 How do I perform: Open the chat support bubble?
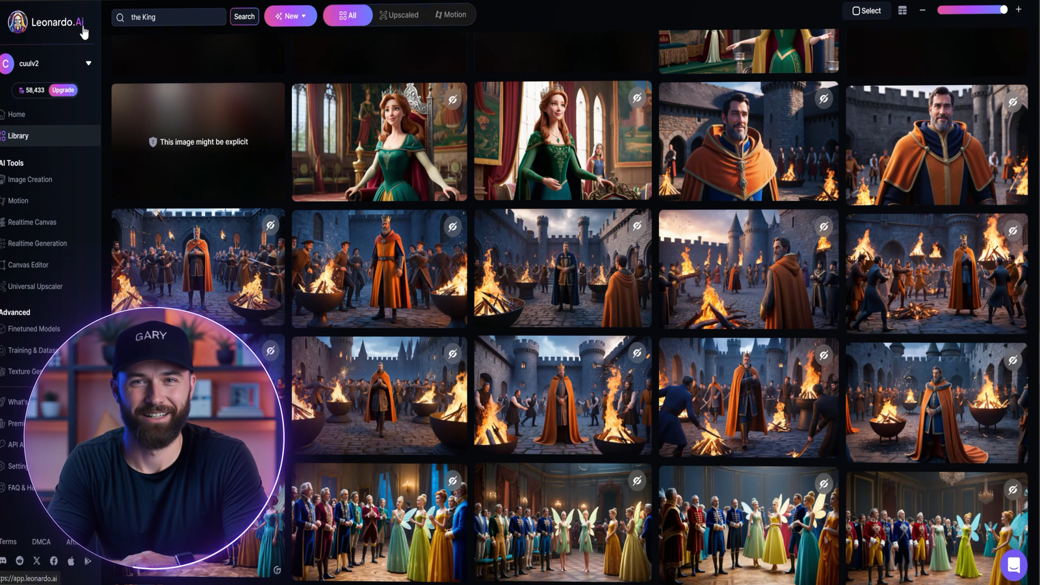1013,565
